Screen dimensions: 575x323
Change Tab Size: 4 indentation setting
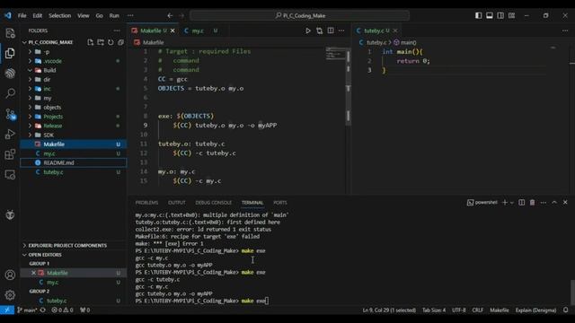tap(434, 310)
